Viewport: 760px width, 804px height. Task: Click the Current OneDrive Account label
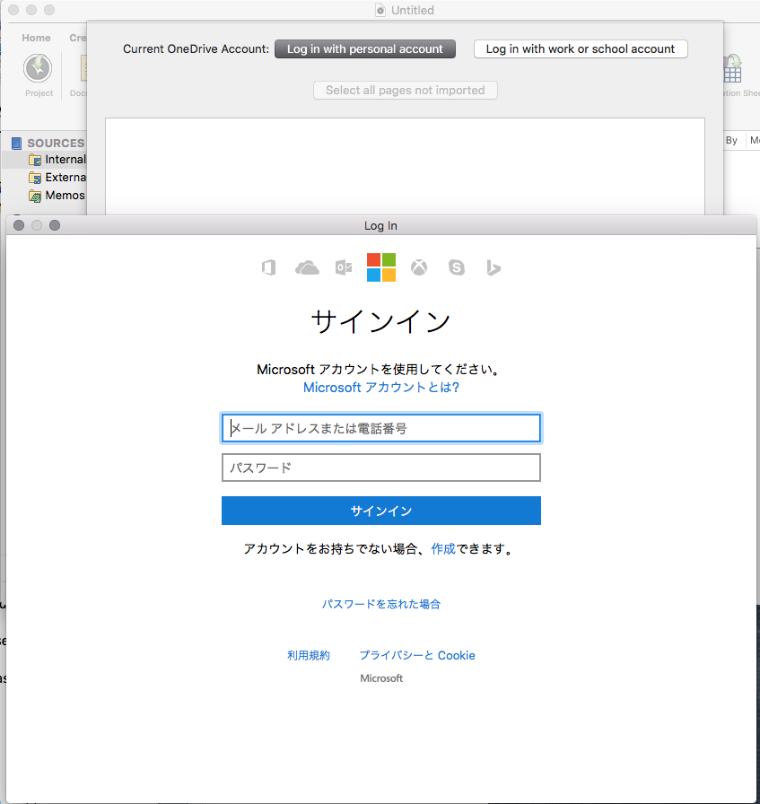click(196, 49)
